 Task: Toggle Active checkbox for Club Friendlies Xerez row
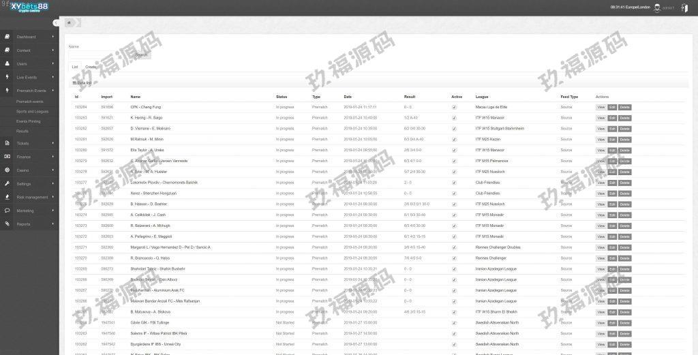[x=454, y=193]
